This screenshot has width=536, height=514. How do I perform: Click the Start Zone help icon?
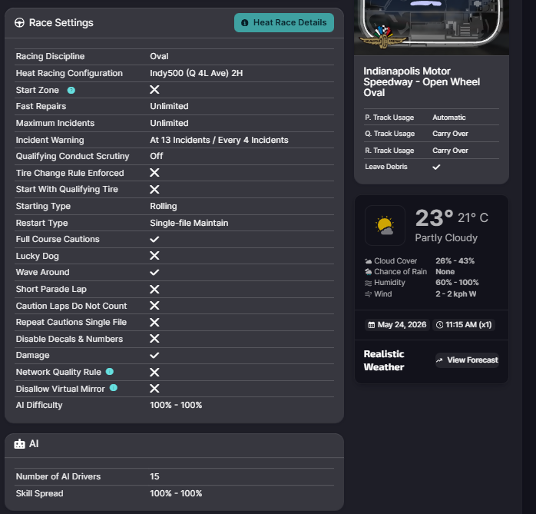point(71,91)
